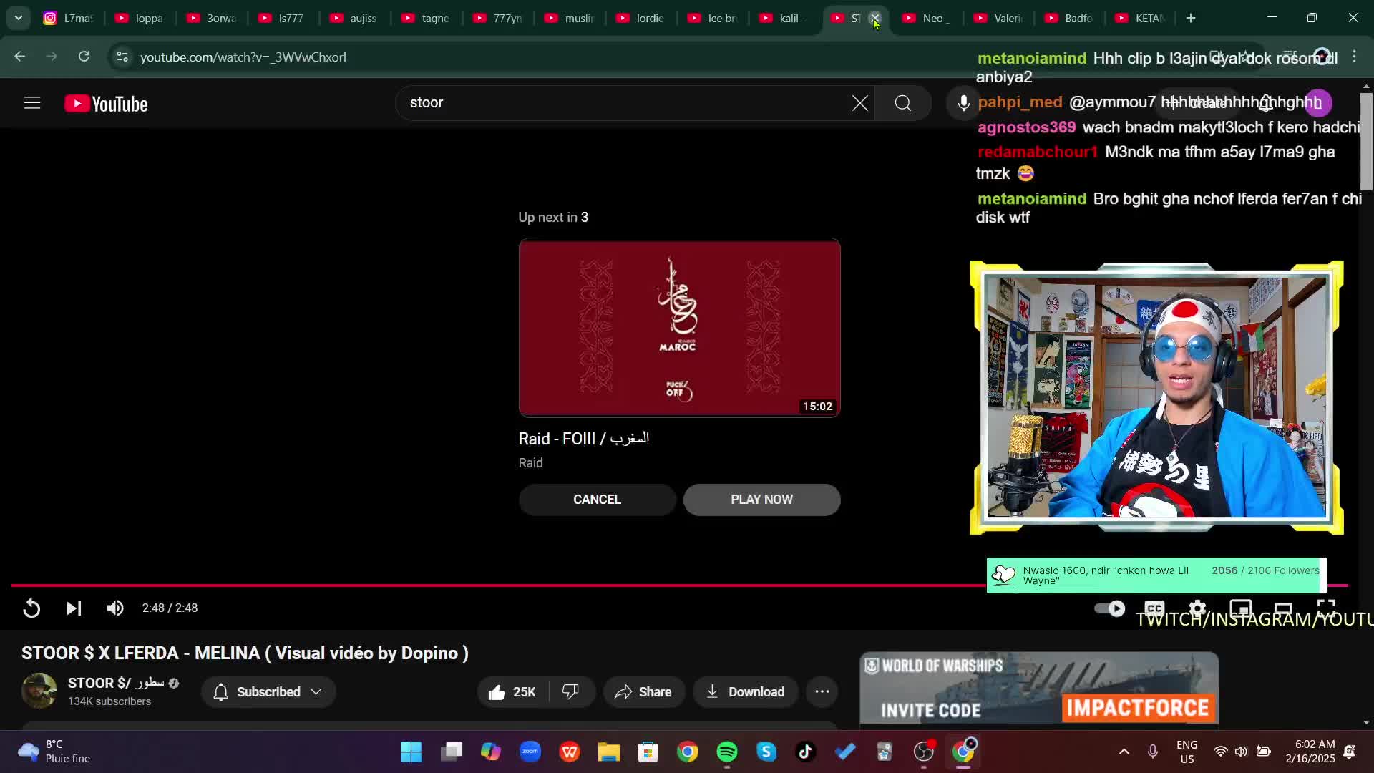Screen dimensions: 1374x773
Task: Open the YouTube guide hamburger menu
Action: [x=32, y=103]
